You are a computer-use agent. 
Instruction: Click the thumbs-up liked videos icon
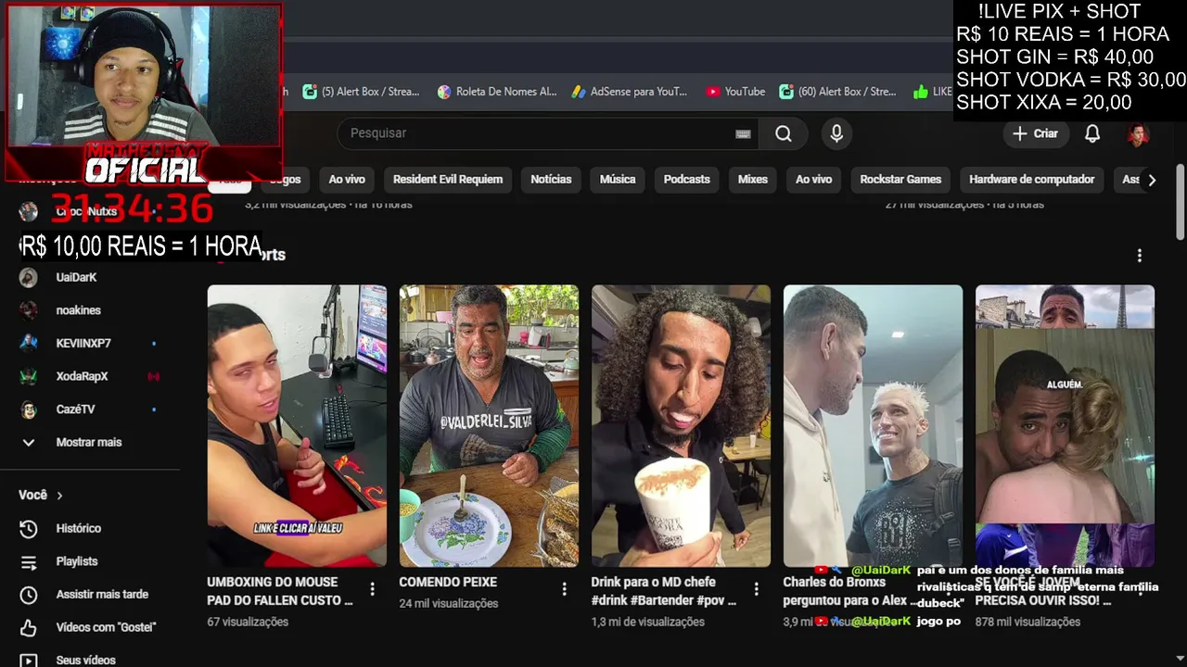point(29,627)
